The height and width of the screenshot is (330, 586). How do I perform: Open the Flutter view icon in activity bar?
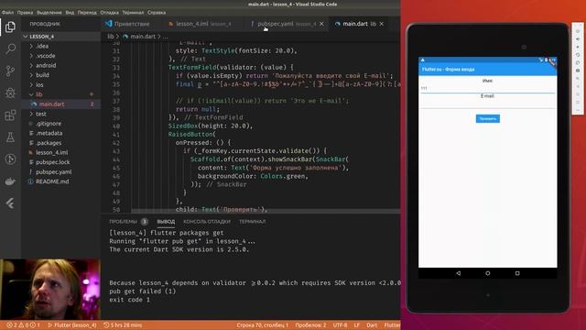point(10,203)
